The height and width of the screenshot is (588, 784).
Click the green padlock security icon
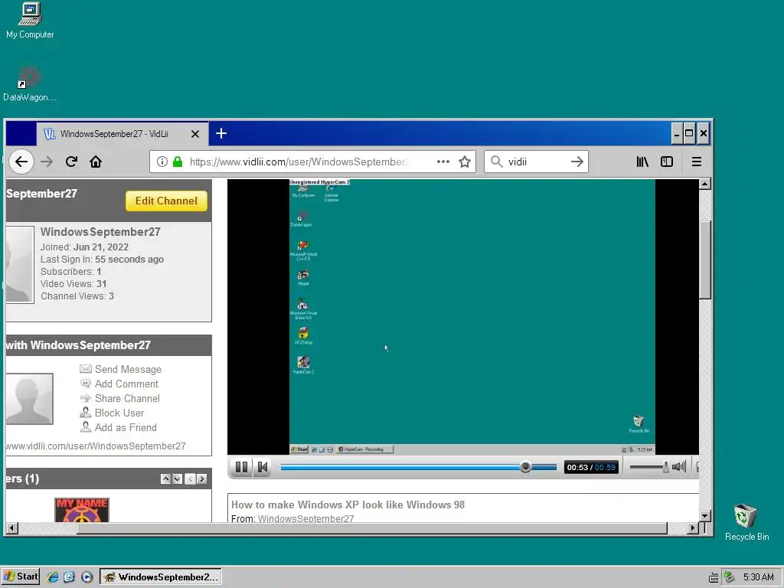(x=178, y=162)
